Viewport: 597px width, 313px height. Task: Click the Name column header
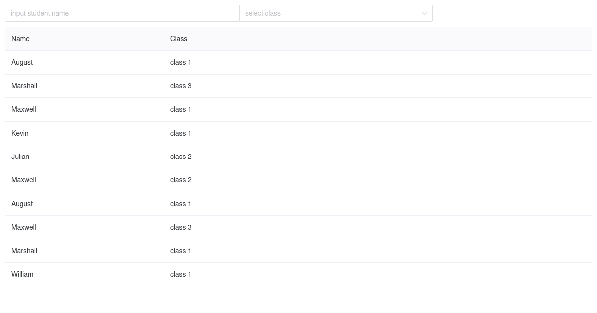point(20,39)
